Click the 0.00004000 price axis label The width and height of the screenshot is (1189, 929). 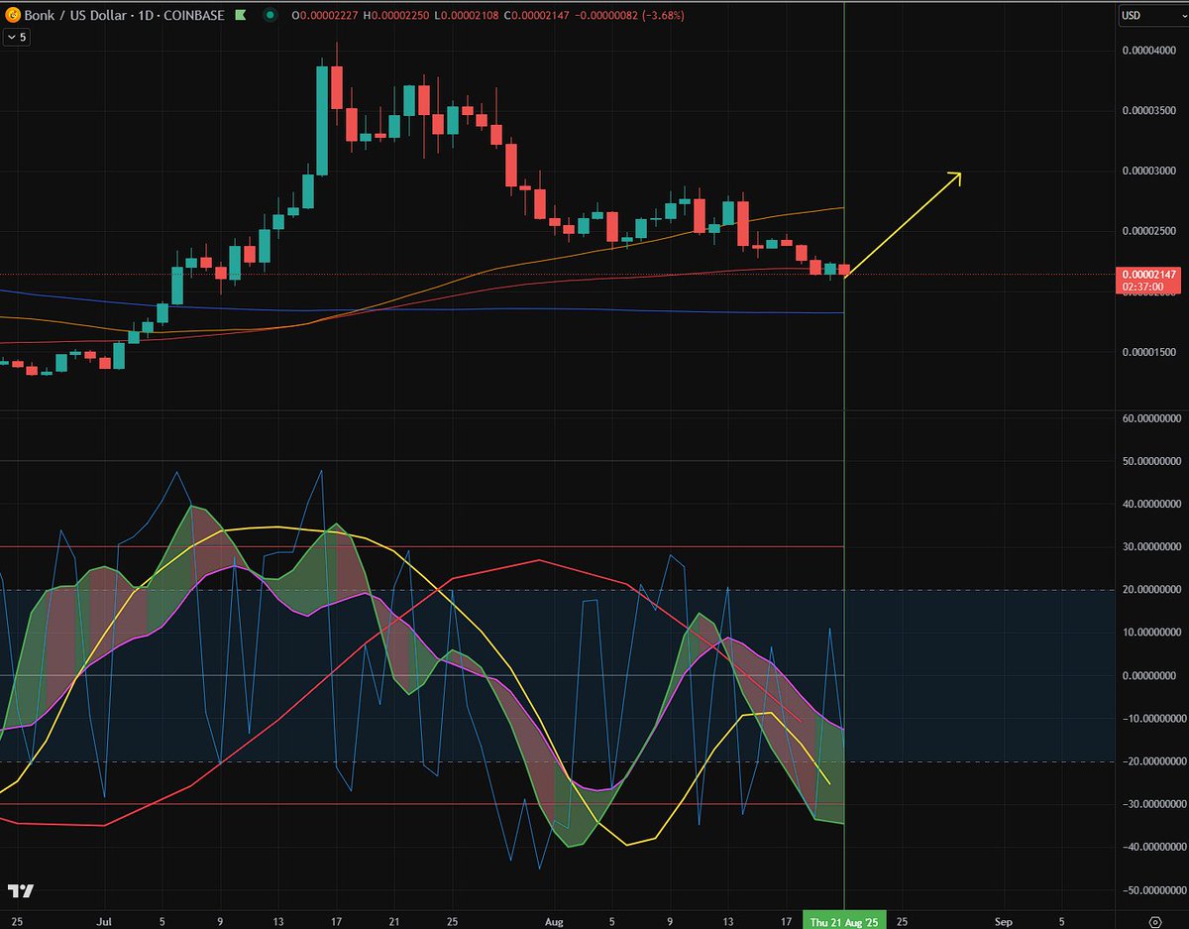(x=1148, y=50)
